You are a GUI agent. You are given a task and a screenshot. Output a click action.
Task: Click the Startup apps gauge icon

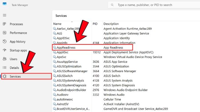point(5,50)
